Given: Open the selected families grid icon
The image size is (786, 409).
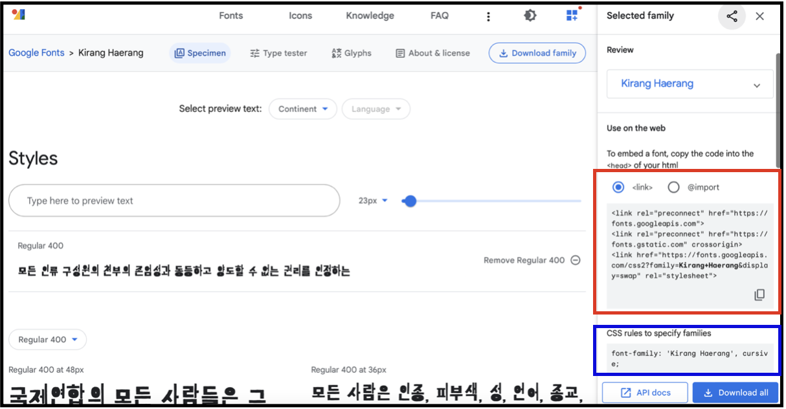Looking at the screenshot, I should click(572, 15).
